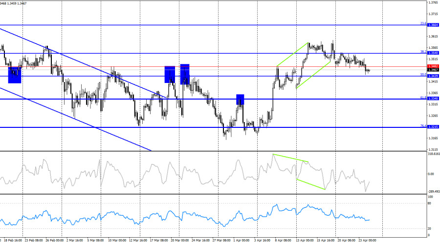440x244 pixels.
Task: Click the 23 Feb 08:00 date label
Action: (34, 241)
